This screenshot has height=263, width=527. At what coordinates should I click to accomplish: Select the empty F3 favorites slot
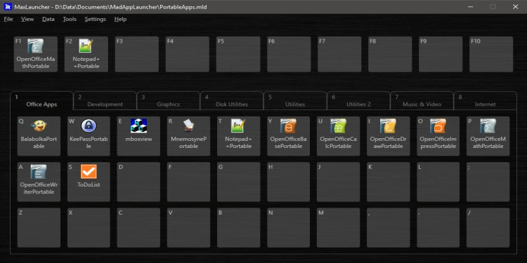tap(137, 54)
